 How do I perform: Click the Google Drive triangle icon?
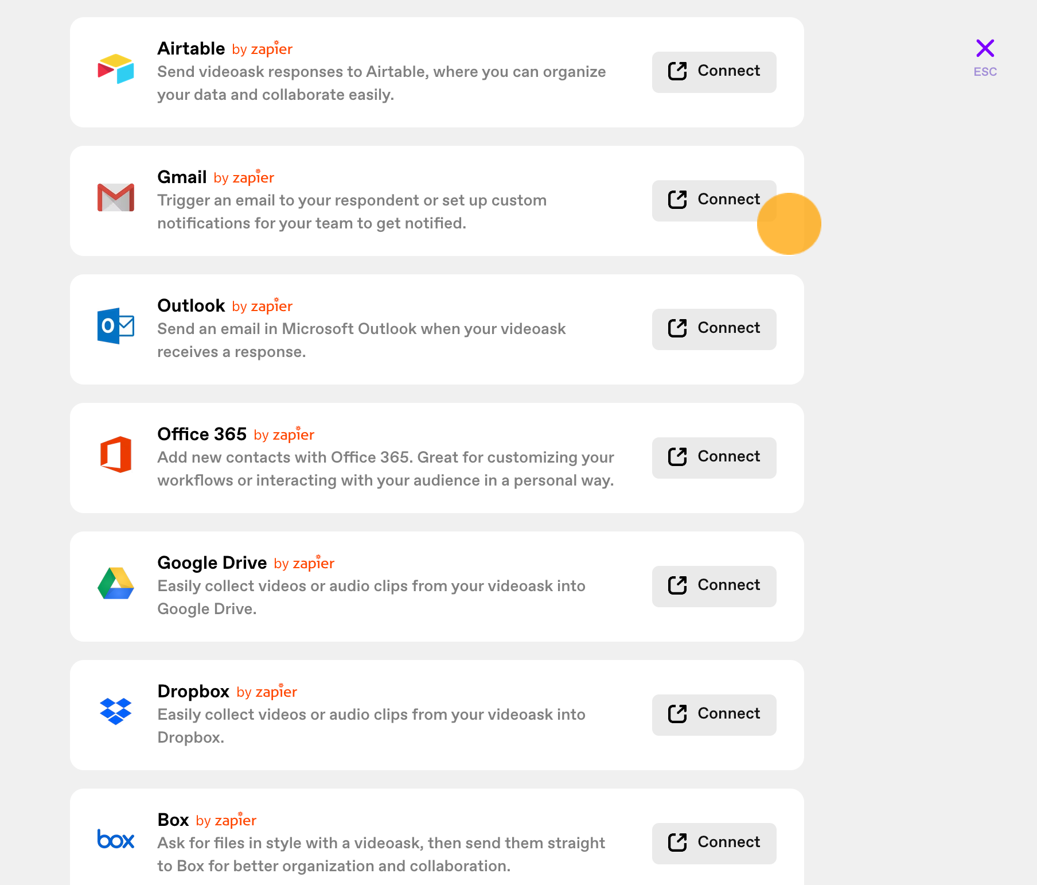click(116, 583)
